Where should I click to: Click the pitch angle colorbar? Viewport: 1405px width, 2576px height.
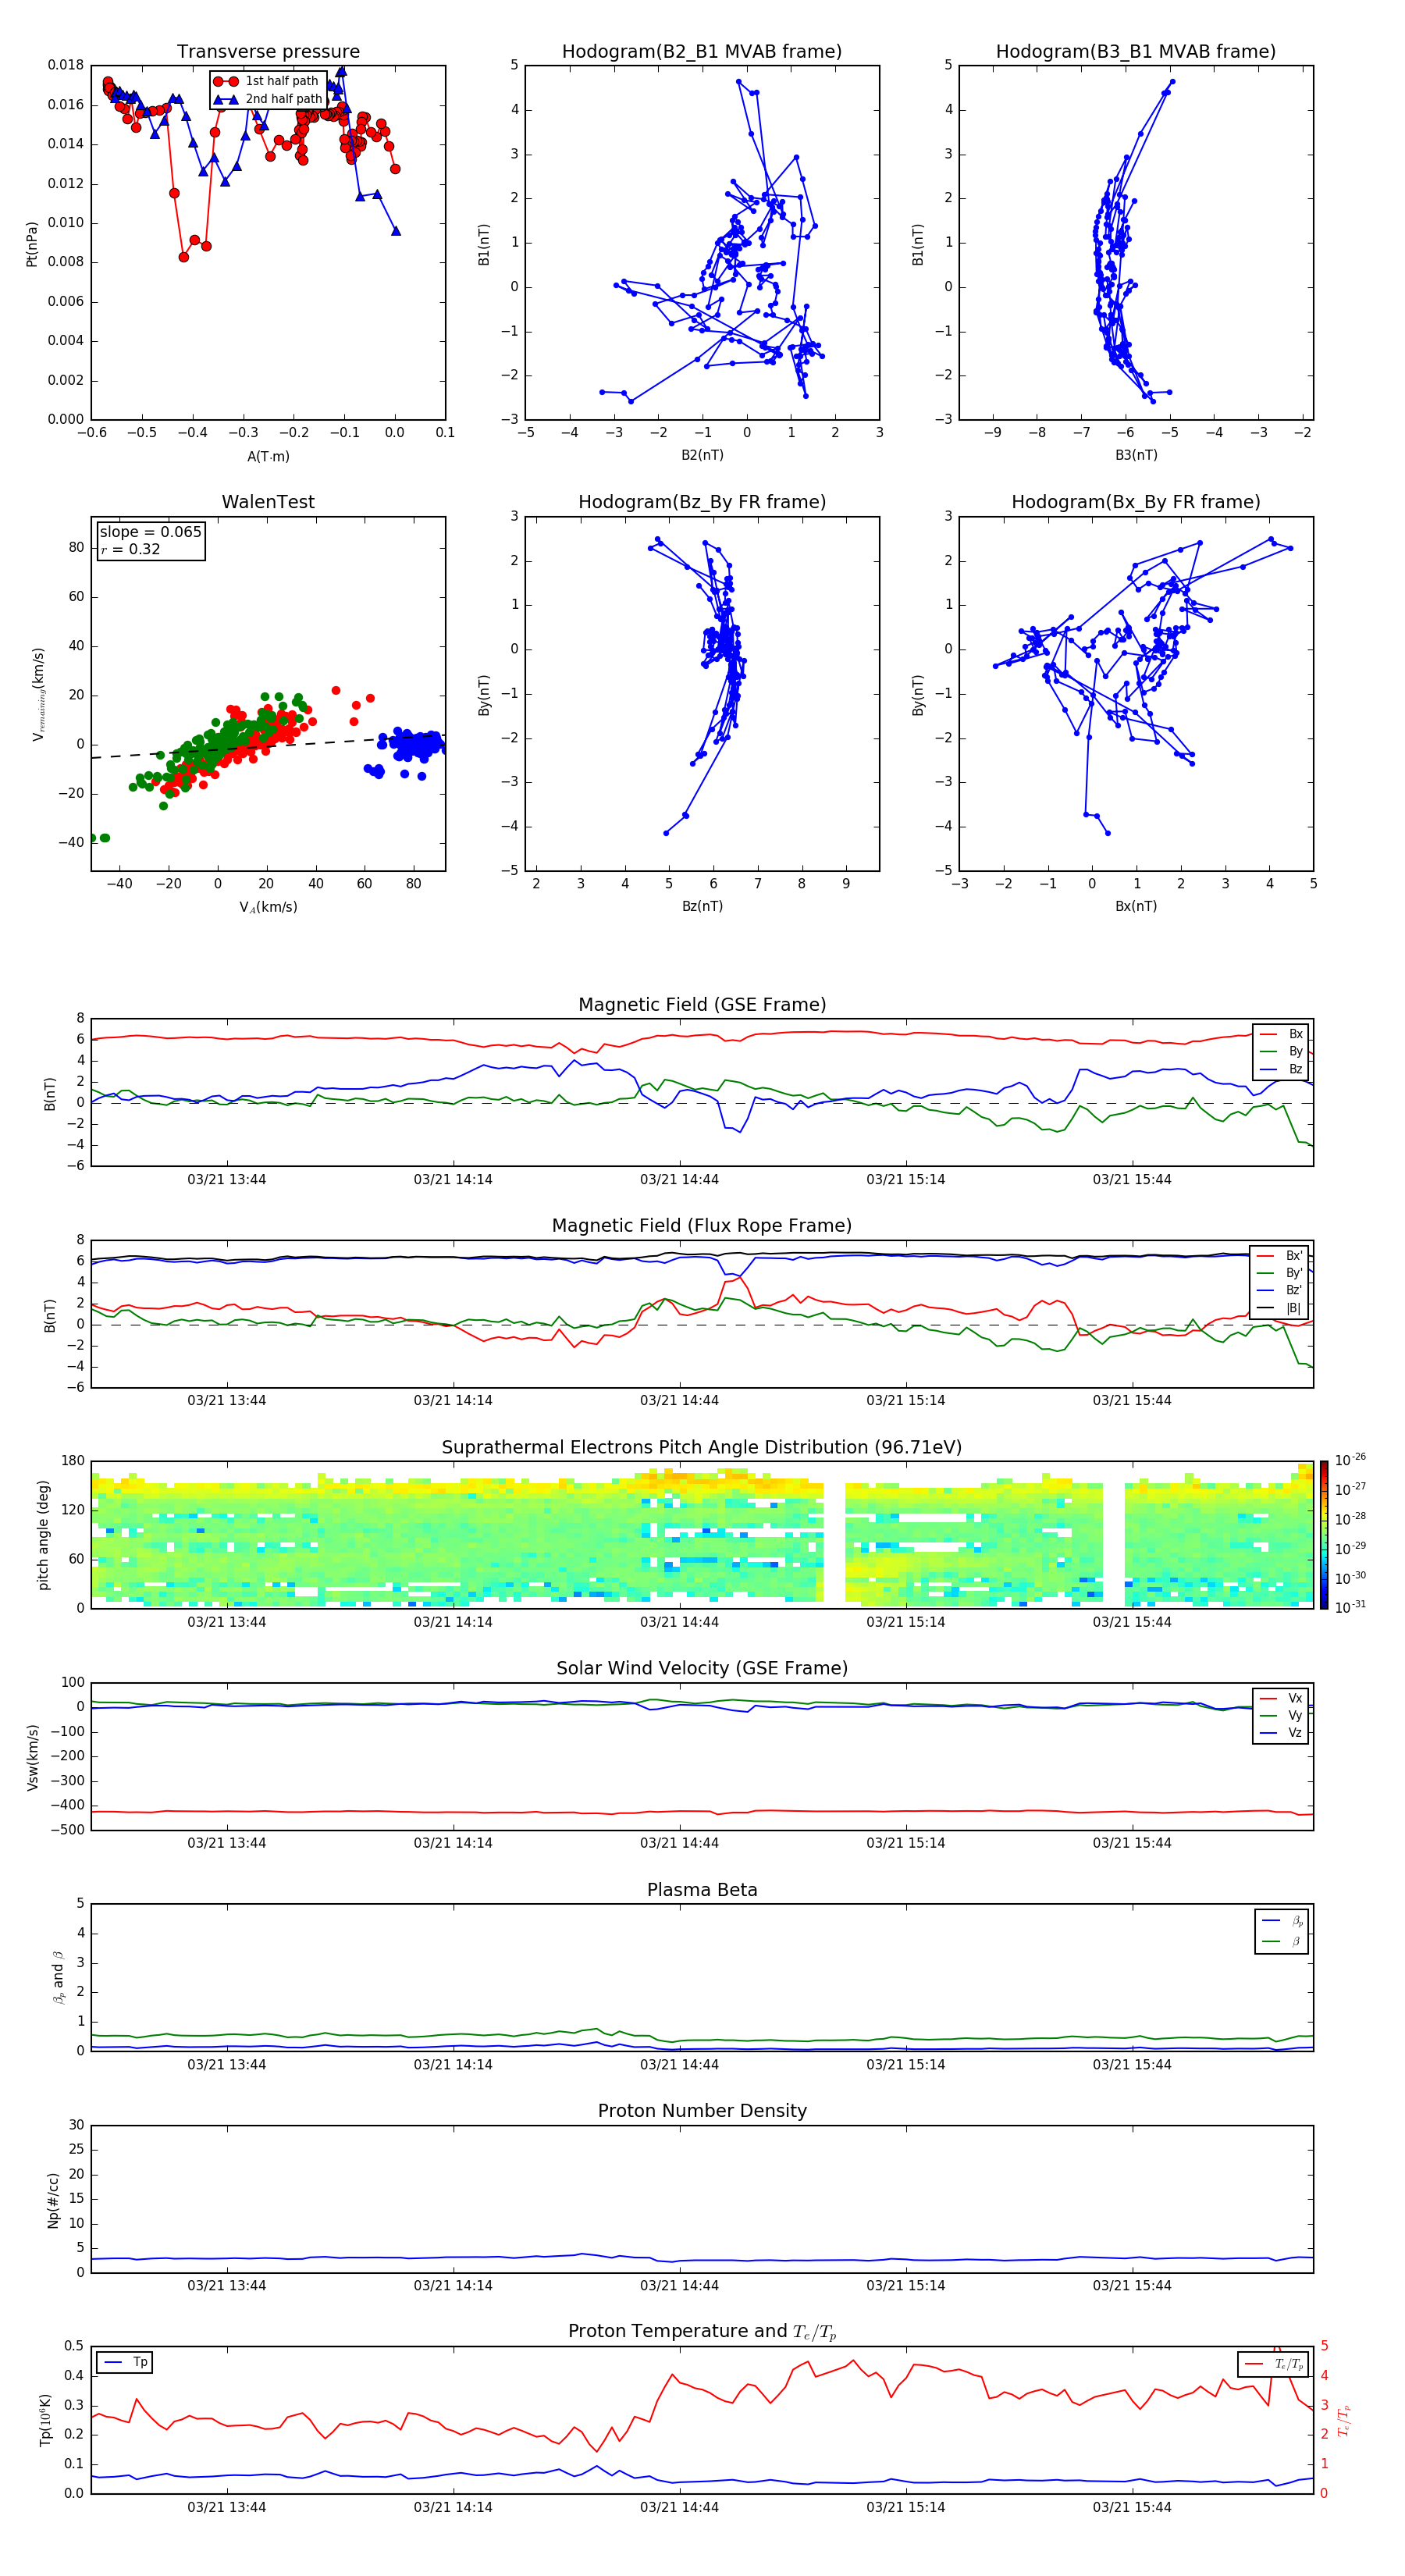[1324, 1535]
